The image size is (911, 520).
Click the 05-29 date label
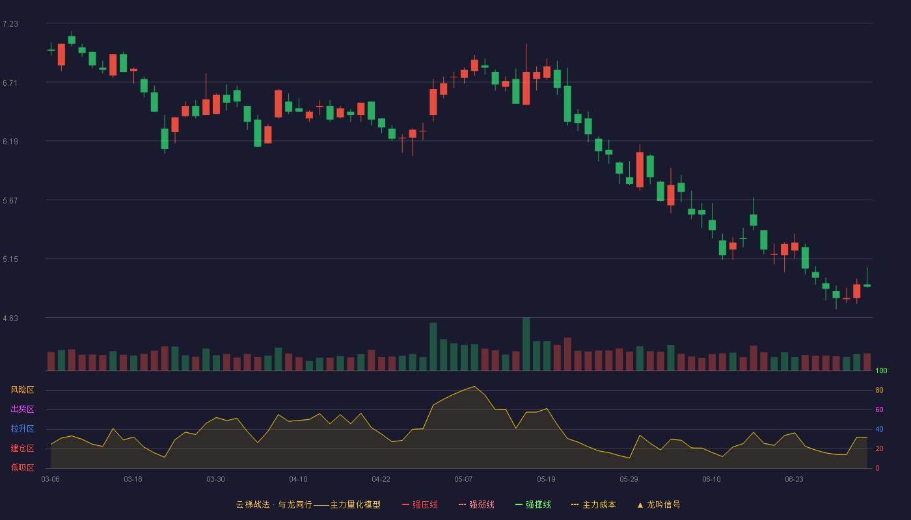pos(629,479)
